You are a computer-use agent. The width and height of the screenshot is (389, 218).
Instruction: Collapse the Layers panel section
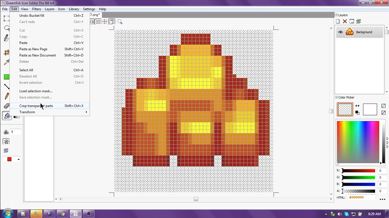pyautogui.click(x=336, y=15)
